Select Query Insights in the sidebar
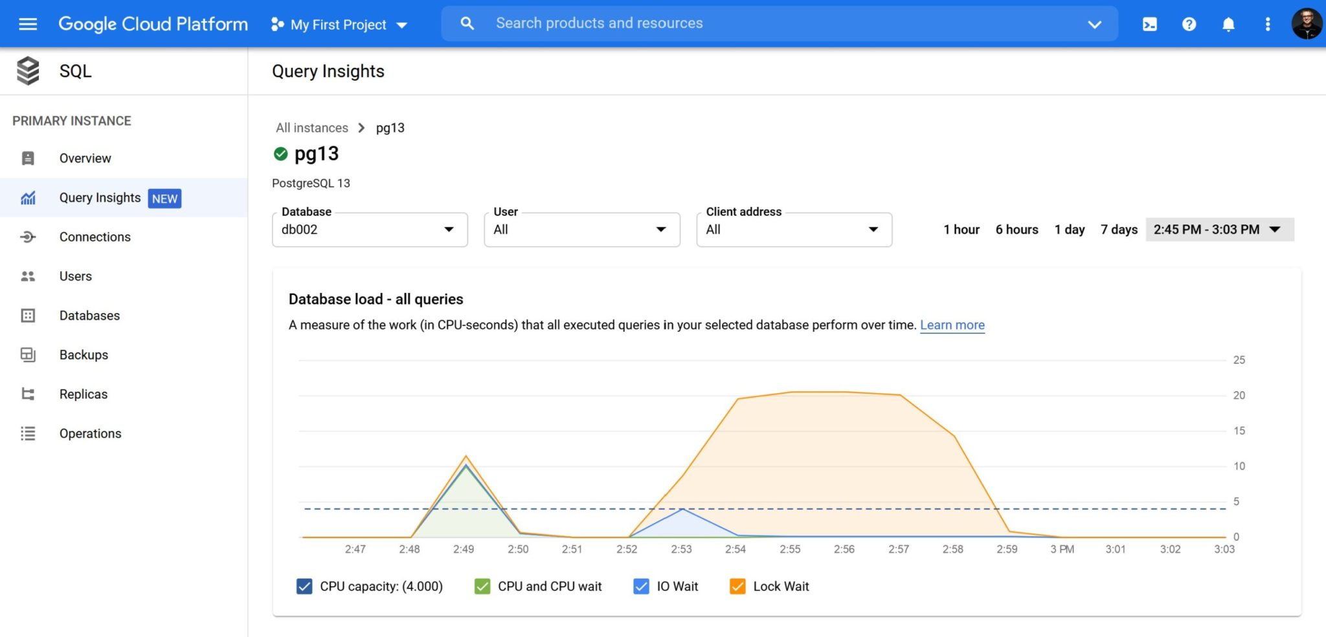Image resolution: width=1326 pixels, height=637 pixels. [124, 198]
